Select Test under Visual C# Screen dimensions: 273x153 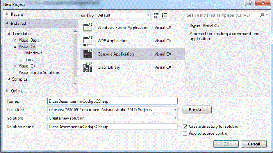pyautogui.click(x=29, y=59)
